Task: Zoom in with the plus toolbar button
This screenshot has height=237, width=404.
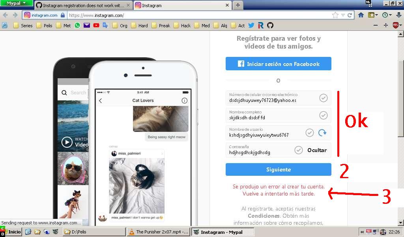Action: 386,25
